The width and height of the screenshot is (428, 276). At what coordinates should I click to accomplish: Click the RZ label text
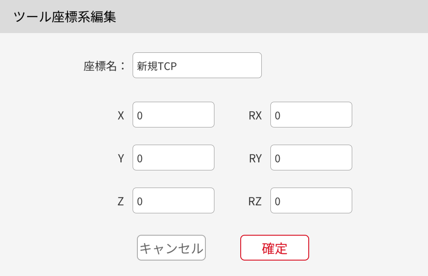coord(255,201)
